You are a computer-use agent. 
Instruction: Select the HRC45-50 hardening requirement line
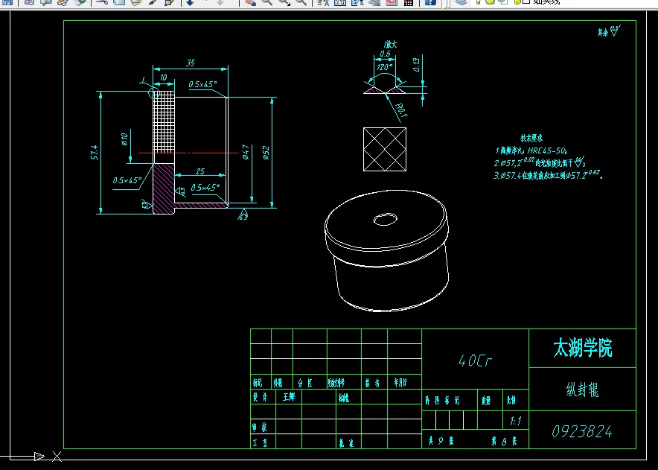point(531,150)
